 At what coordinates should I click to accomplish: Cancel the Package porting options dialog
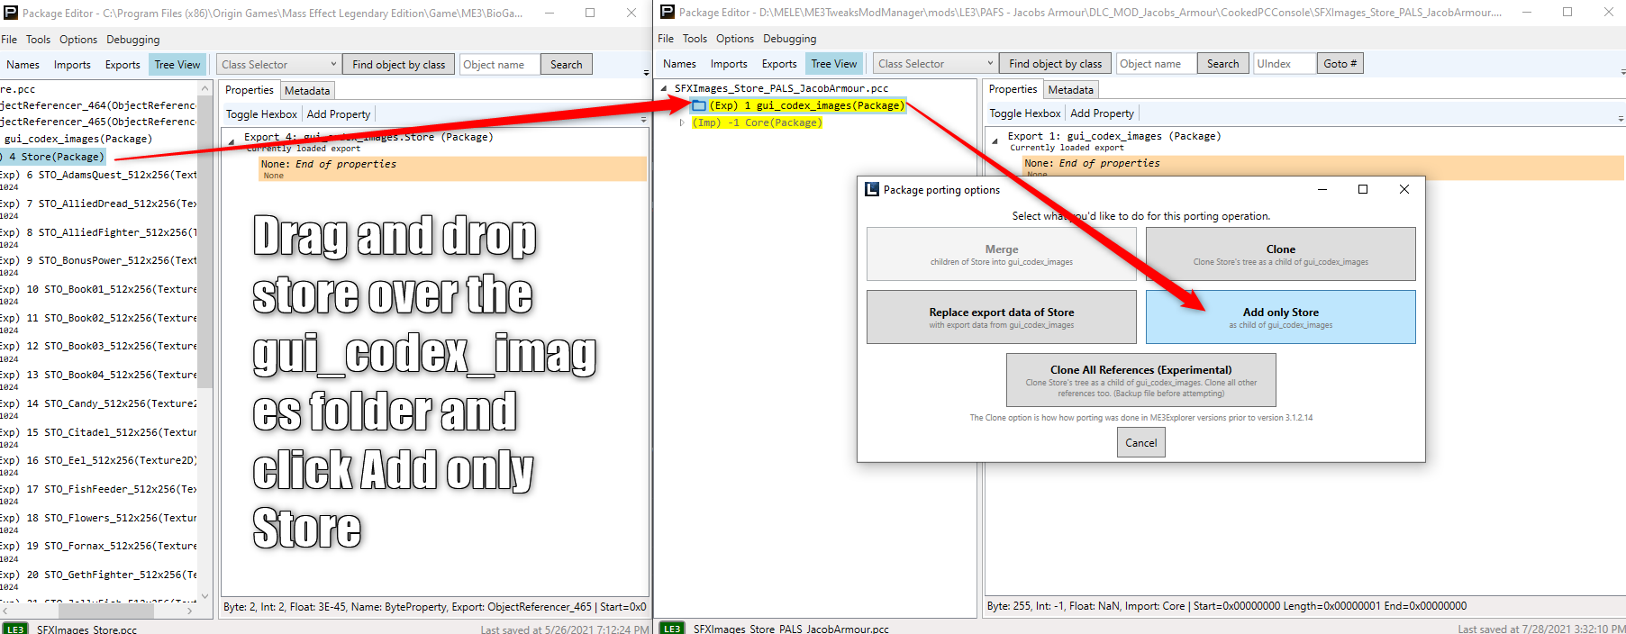tap(1141, 442)
